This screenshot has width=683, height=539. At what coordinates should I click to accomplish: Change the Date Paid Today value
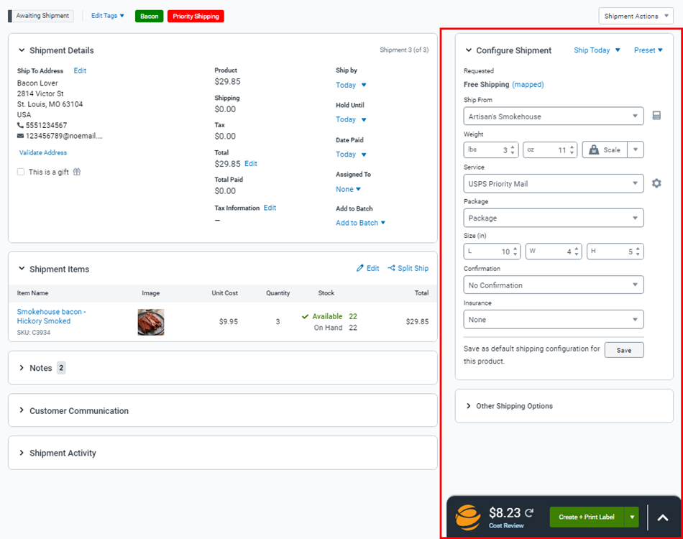click(351, 154)
